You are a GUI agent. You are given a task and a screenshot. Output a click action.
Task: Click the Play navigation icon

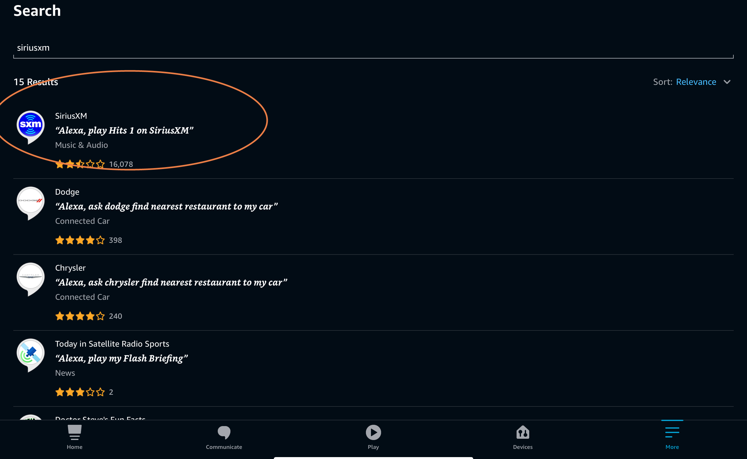point(373,437)
